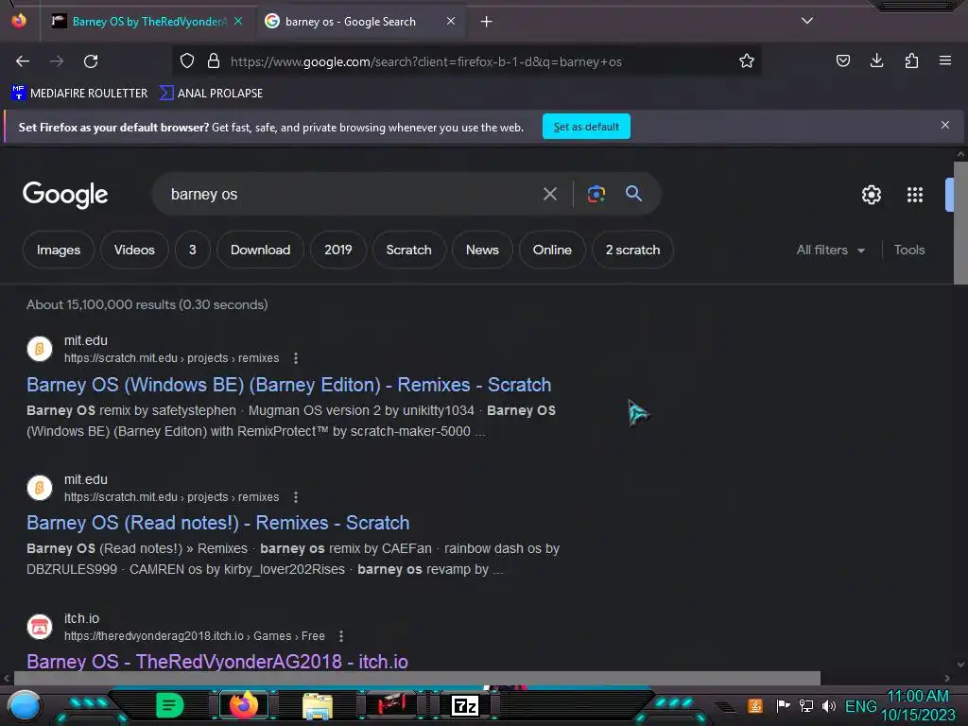Click the itch.io site favicon
968x726 pixels.
(40, 627)
